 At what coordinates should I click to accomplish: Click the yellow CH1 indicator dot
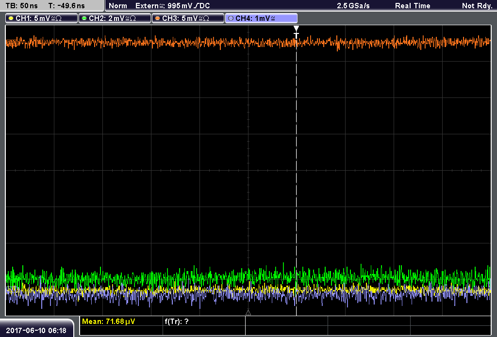[11, 18]
